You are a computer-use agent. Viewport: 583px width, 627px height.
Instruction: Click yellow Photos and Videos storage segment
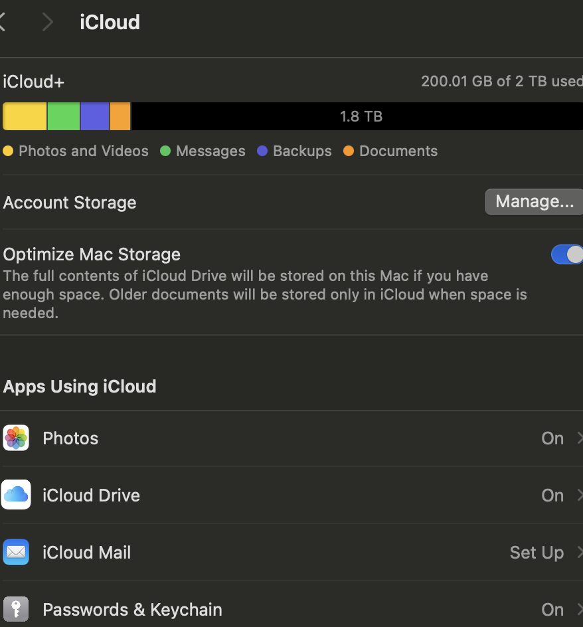(x=25, y=116)
